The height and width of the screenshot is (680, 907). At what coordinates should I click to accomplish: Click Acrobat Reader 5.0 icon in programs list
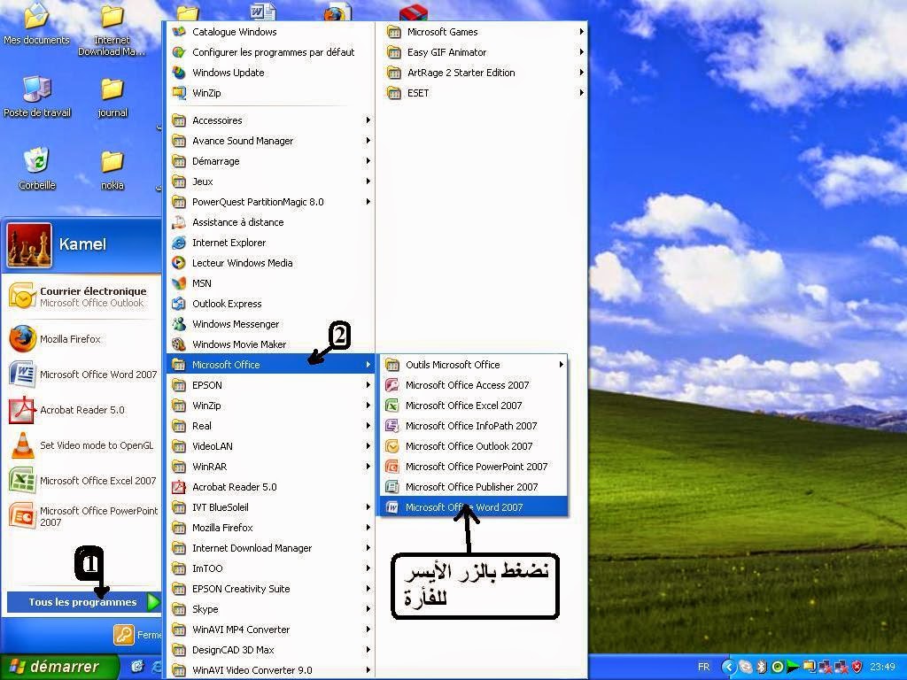pos(179,487)
